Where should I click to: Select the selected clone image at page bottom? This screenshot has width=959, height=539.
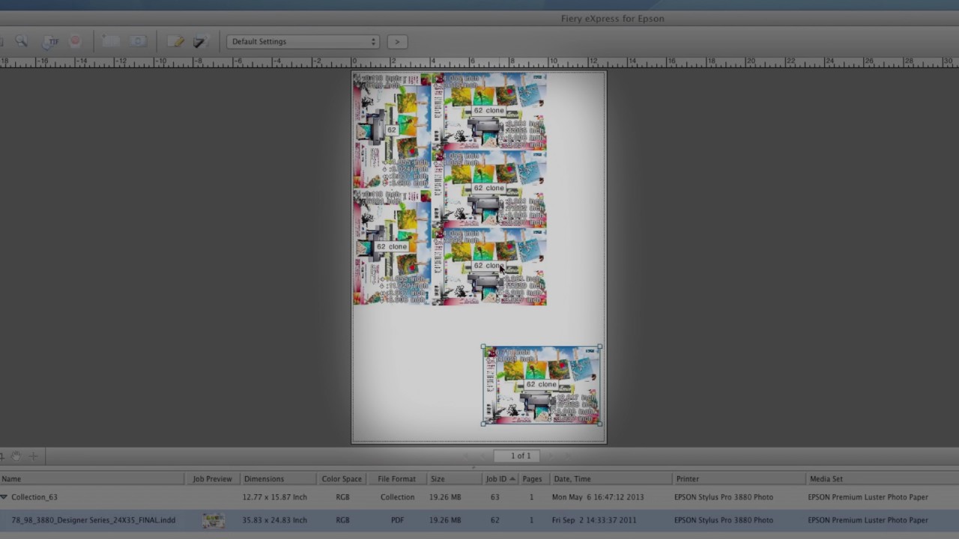click(541, 386)
